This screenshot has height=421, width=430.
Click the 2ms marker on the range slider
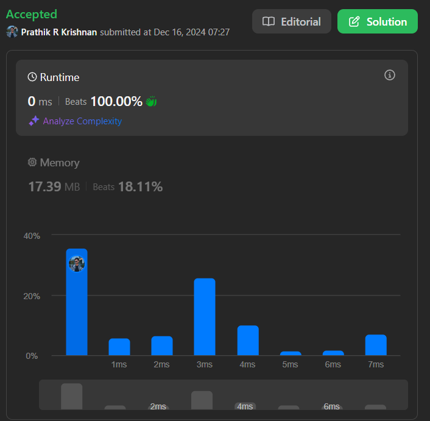[158, 406]
